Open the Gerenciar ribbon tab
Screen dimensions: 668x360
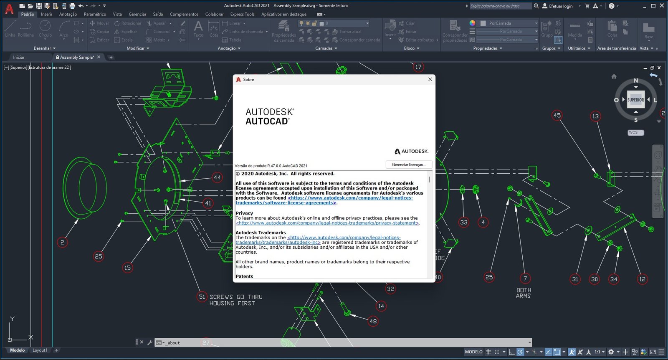[137, 14]
